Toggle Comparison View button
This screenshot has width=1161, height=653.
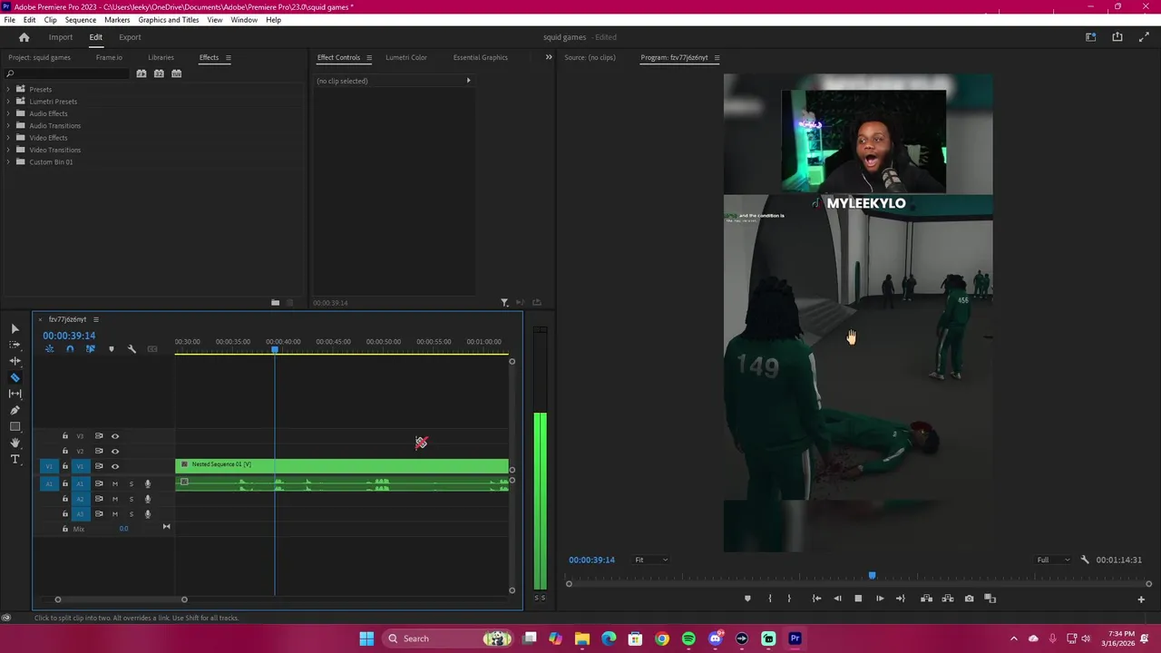[x=990, y=599]
